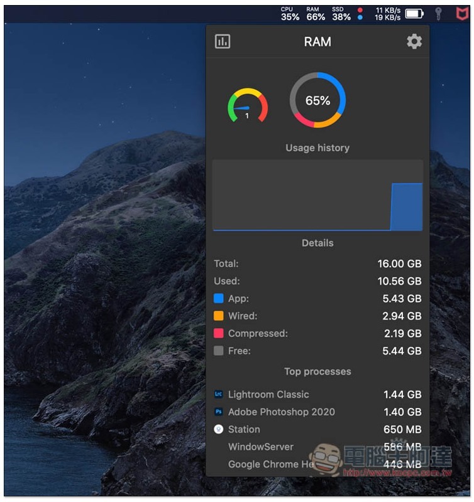The height and width of the screenshot is (502, 474).
Task: Click the gray Free color swatch
Action: click(218, 351)
